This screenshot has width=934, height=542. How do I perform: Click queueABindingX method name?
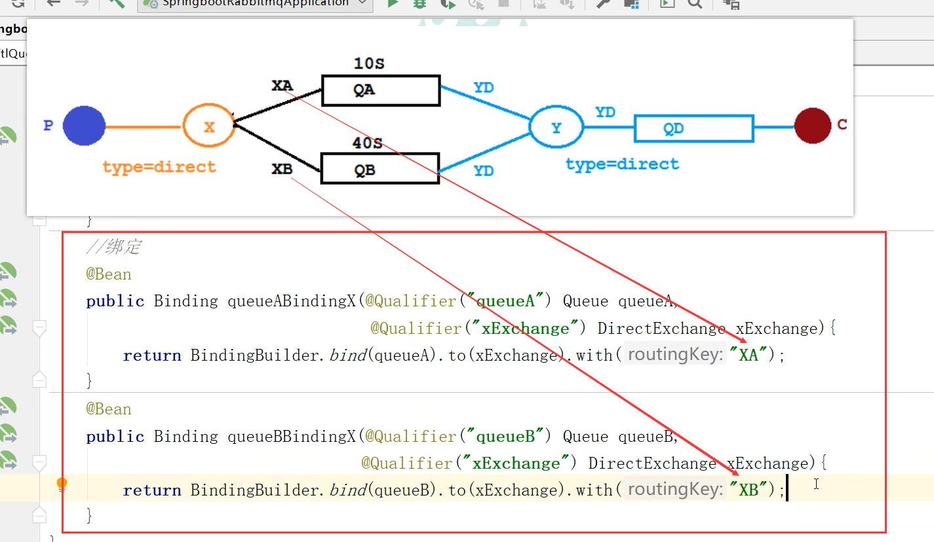coord(292,301)
